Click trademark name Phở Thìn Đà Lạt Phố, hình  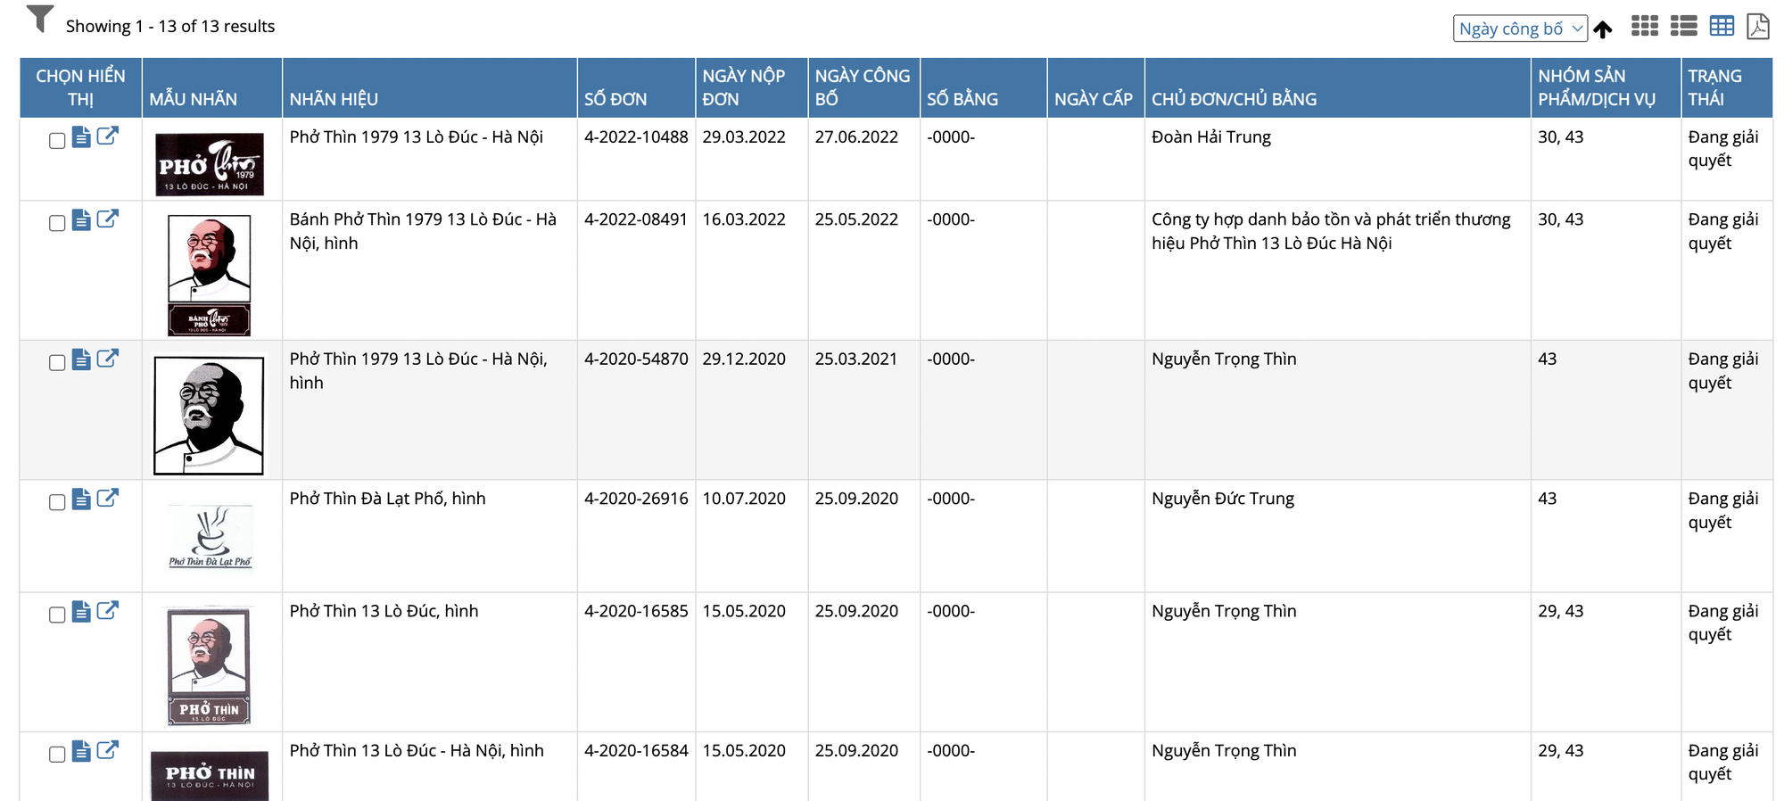click(387, 499)
